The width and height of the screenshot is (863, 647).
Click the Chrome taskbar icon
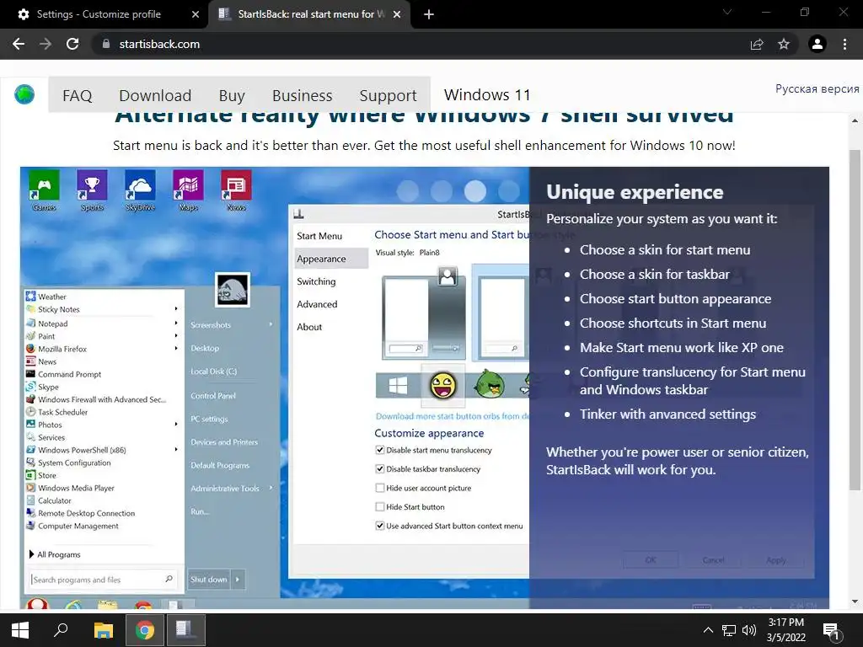click(145, 630)
